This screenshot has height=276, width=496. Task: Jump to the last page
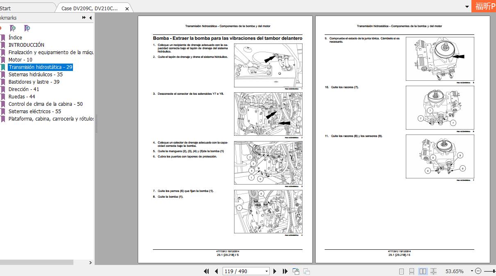(284, 271)
